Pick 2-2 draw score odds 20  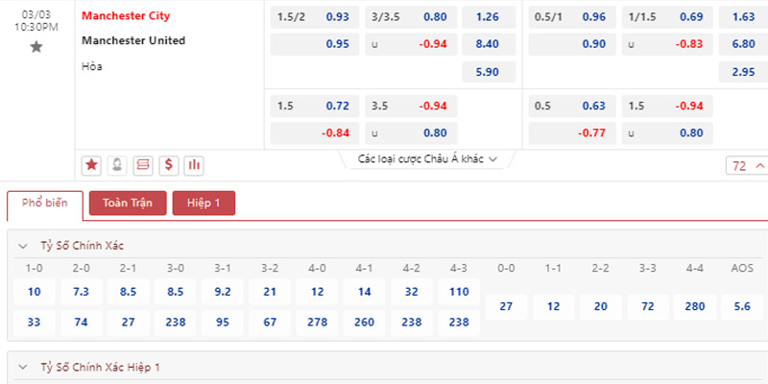pos(601,306)
